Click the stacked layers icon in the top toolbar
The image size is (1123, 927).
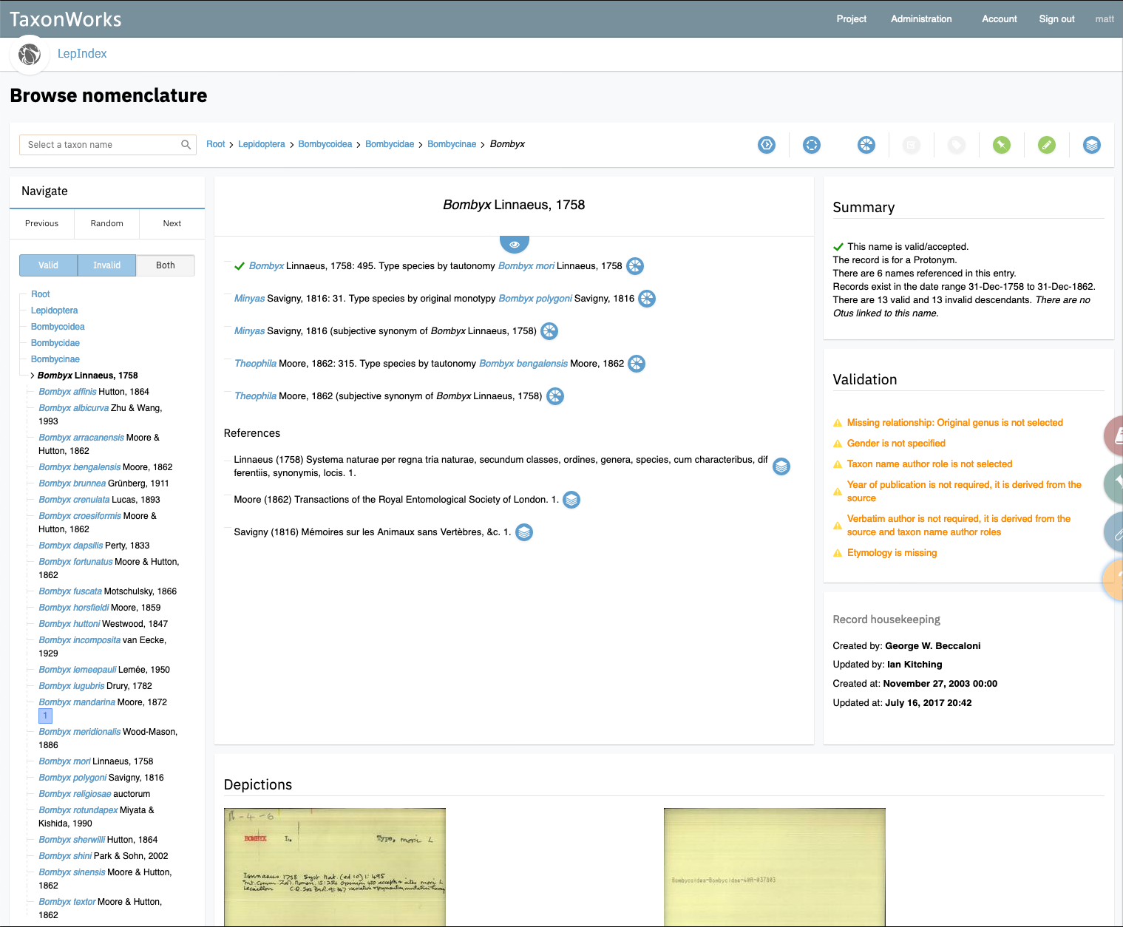pyautogui.click(x=1092, y=145)
